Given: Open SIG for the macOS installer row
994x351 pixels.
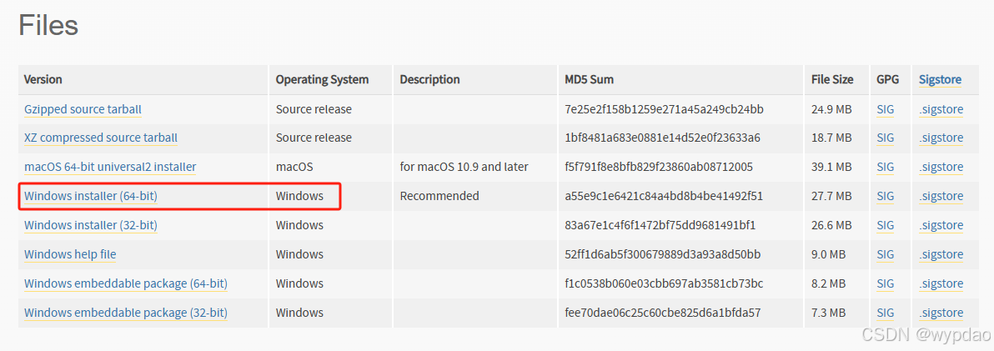Looking at the screenshot, I should click(x=886, y=167).
